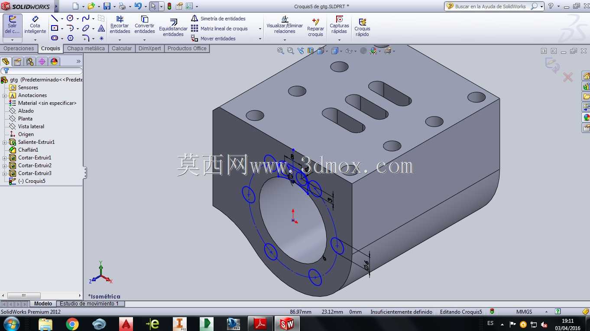Switch to the Operaciones tab

[19, 49]
